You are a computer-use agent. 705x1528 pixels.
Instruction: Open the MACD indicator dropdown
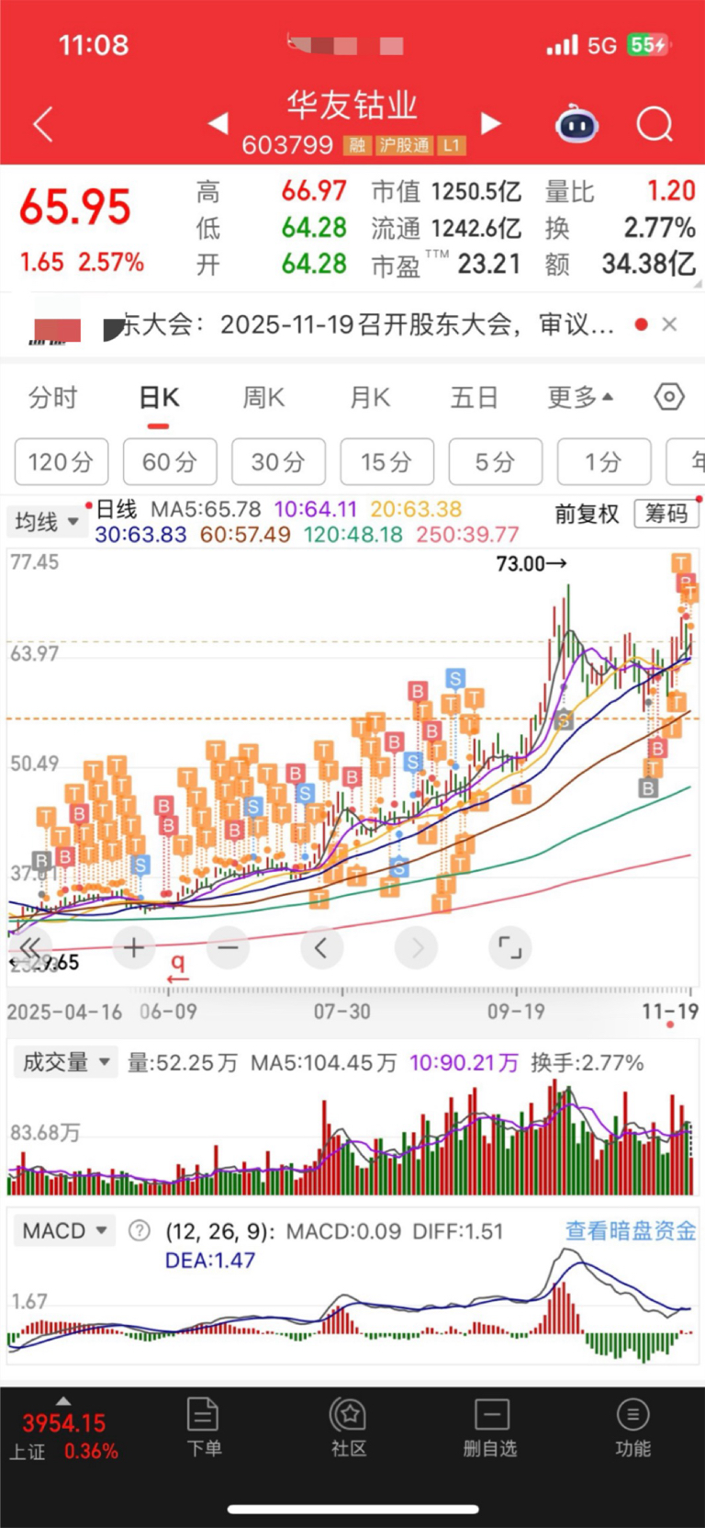(x=63, y=1230)
